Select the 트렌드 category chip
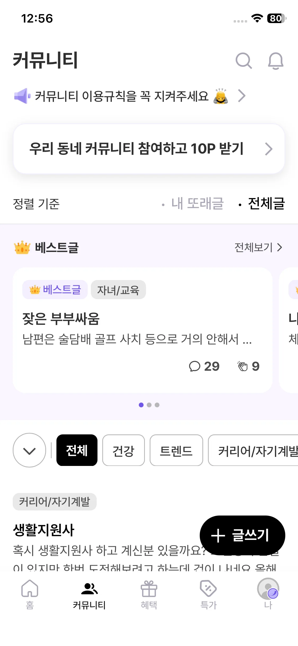Image resolution: width=298 pixels, height=646 pixels. pyautogui.click(x=176, y=450)
